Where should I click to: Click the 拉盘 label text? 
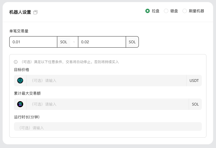[x=155, y=11]
